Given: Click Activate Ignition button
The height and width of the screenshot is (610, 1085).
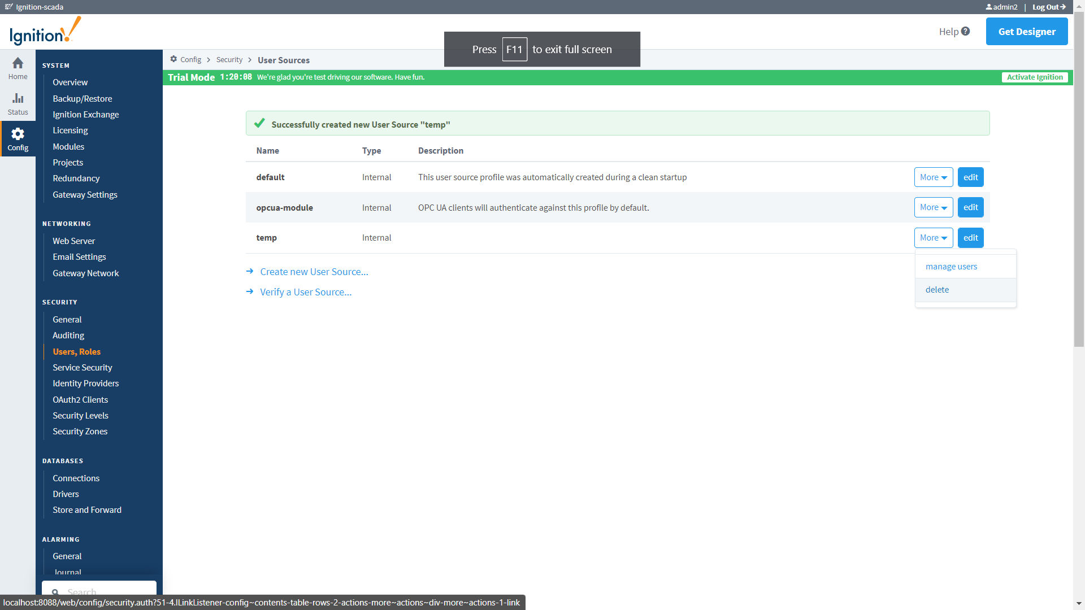Looking at the screenshot, I should 1035,77.
